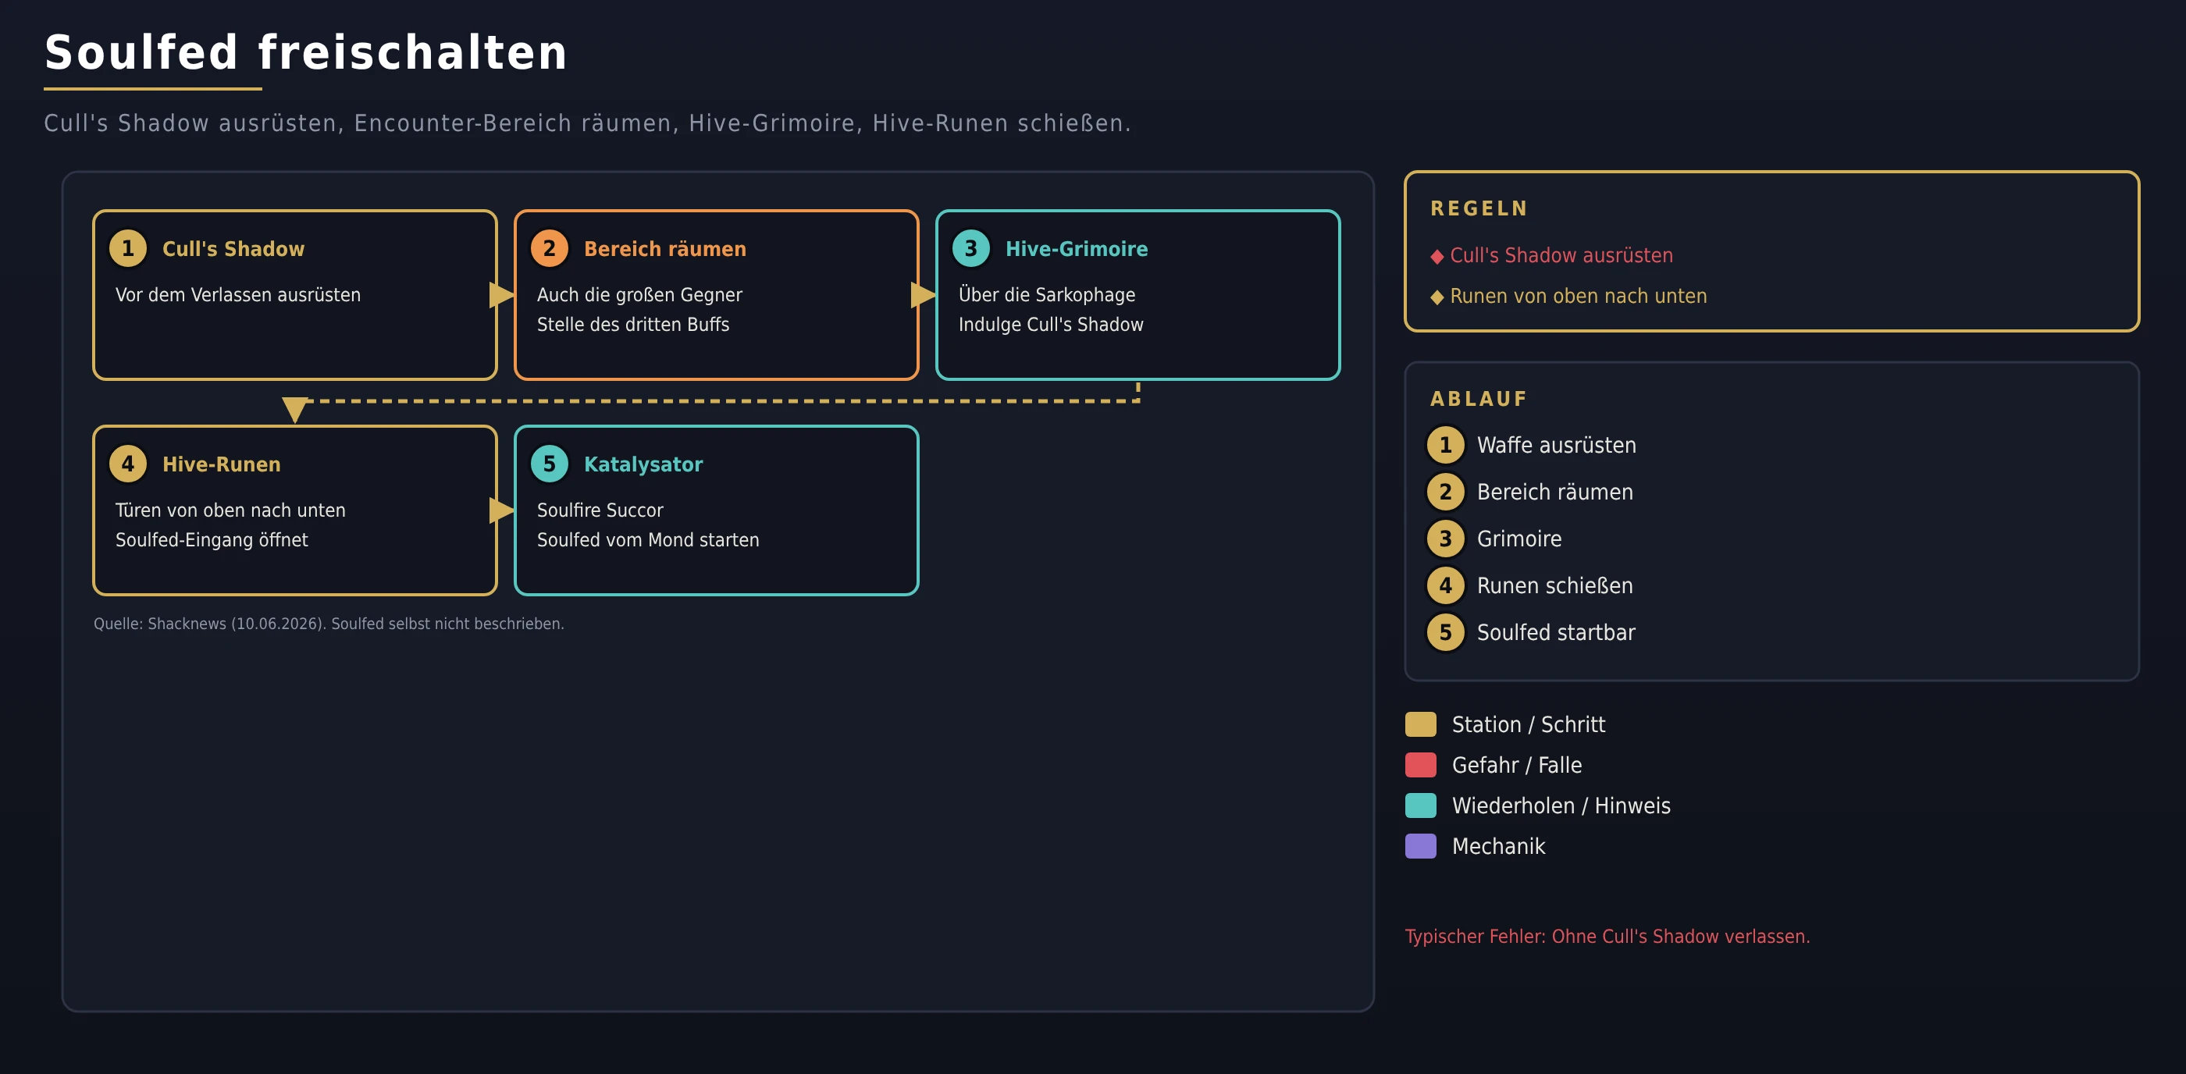The height and width of the screenshot is (1074, 2186).
Task: Click 'Runen schießen' in Ablauf list
Action: [1554, 586]
